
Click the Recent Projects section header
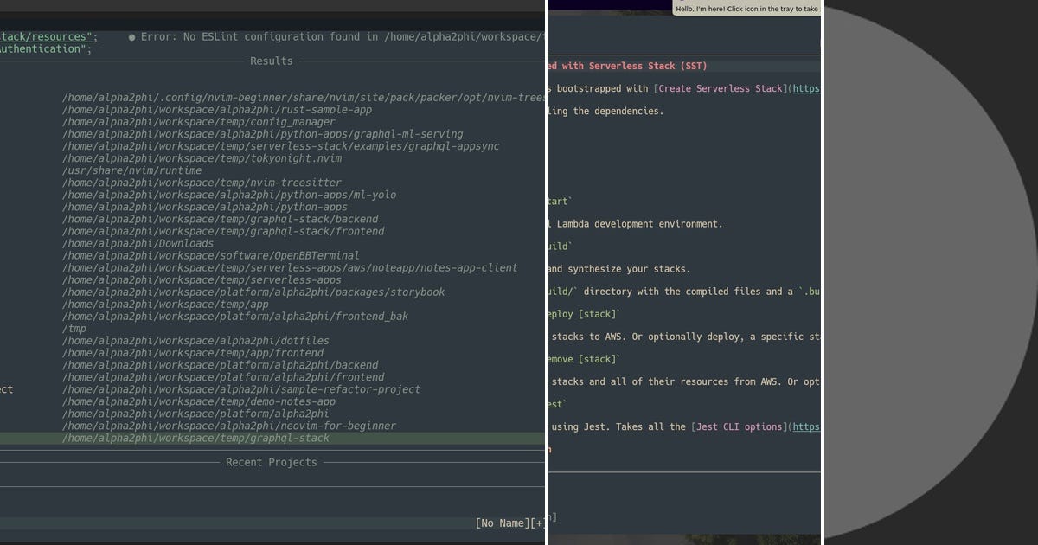coord(271,462)
